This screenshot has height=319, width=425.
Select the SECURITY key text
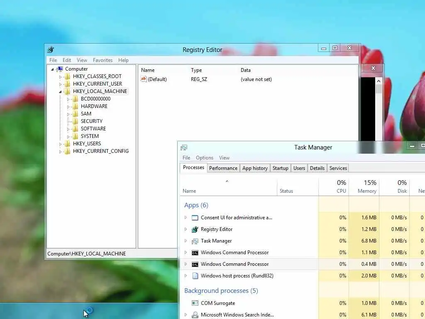pos(92,121)
